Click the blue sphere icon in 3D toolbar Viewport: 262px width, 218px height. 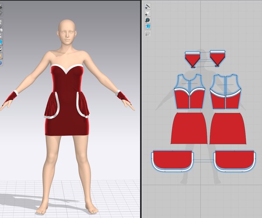pyautogui.click(x=1, y=63)
